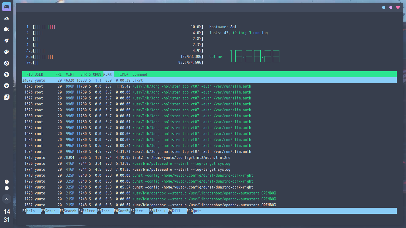Click the gamepad icon in the sidebar

(7, 7)
